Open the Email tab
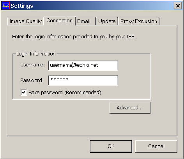This screenshot has height=159, width=184. tap(85, 21)
